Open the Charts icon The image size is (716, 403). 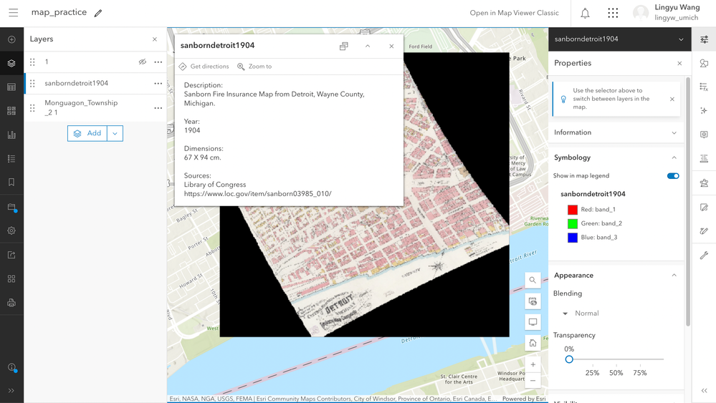pyautogui.click(x=12, y=135)
